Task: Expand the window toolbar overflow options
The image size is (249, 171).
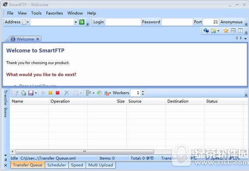Action: (x=246, y=32)
